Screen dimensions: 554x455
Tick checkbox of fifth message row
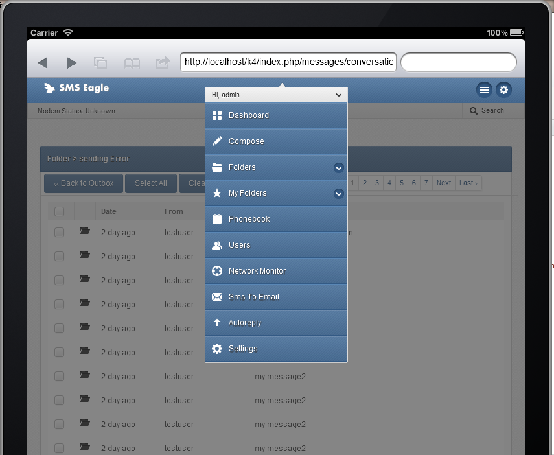click(x=60, y=329)
